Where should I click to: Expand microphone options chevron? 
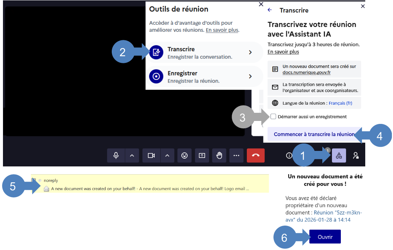coord(132,156)
